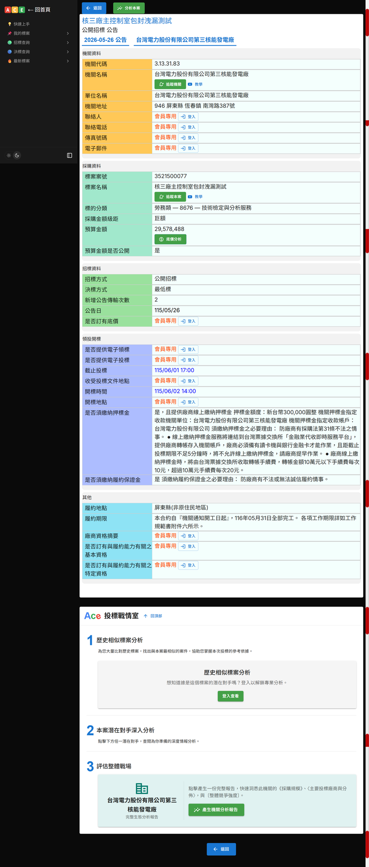The image size is (369, 867).
Task: Click the 標的分類 value 勞務類 — 8676
Action: click(203, 208)
